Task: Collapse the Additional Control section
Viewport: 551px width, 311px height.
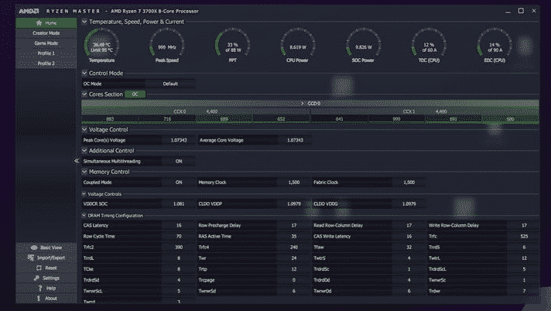Action: click(x=84, y=150)
